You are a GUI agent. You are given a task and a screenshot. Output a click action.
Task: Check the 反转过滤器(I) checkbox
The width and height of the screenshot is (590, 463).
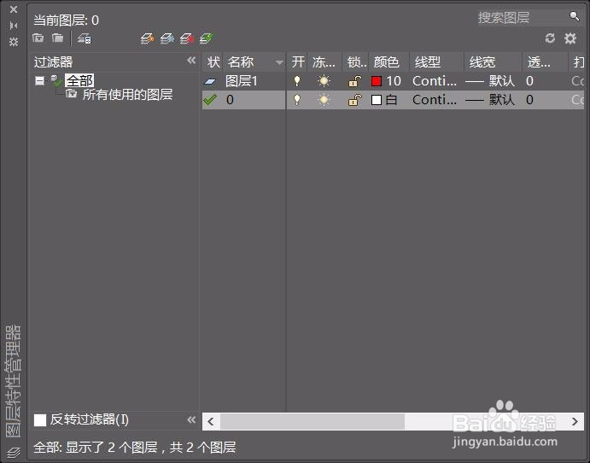pyautogui.click(x=40, y=420)
